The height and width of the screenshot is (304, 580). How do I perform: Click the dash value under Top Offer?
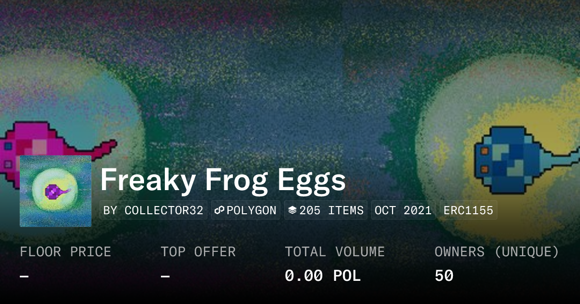coord(165,276)
